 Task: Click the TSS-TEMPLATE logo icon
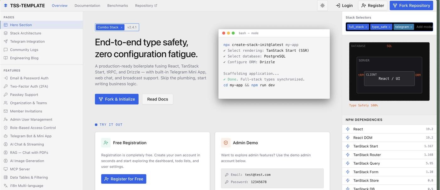point(6,6)
